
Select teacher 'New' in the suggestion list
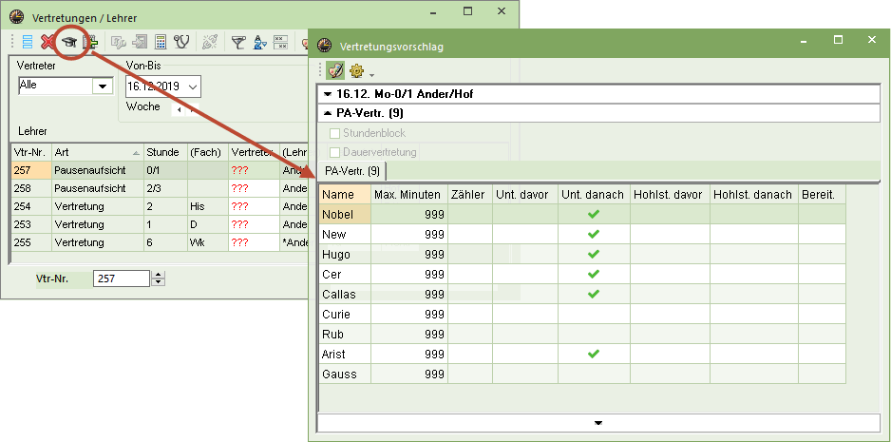coord(345,235)
